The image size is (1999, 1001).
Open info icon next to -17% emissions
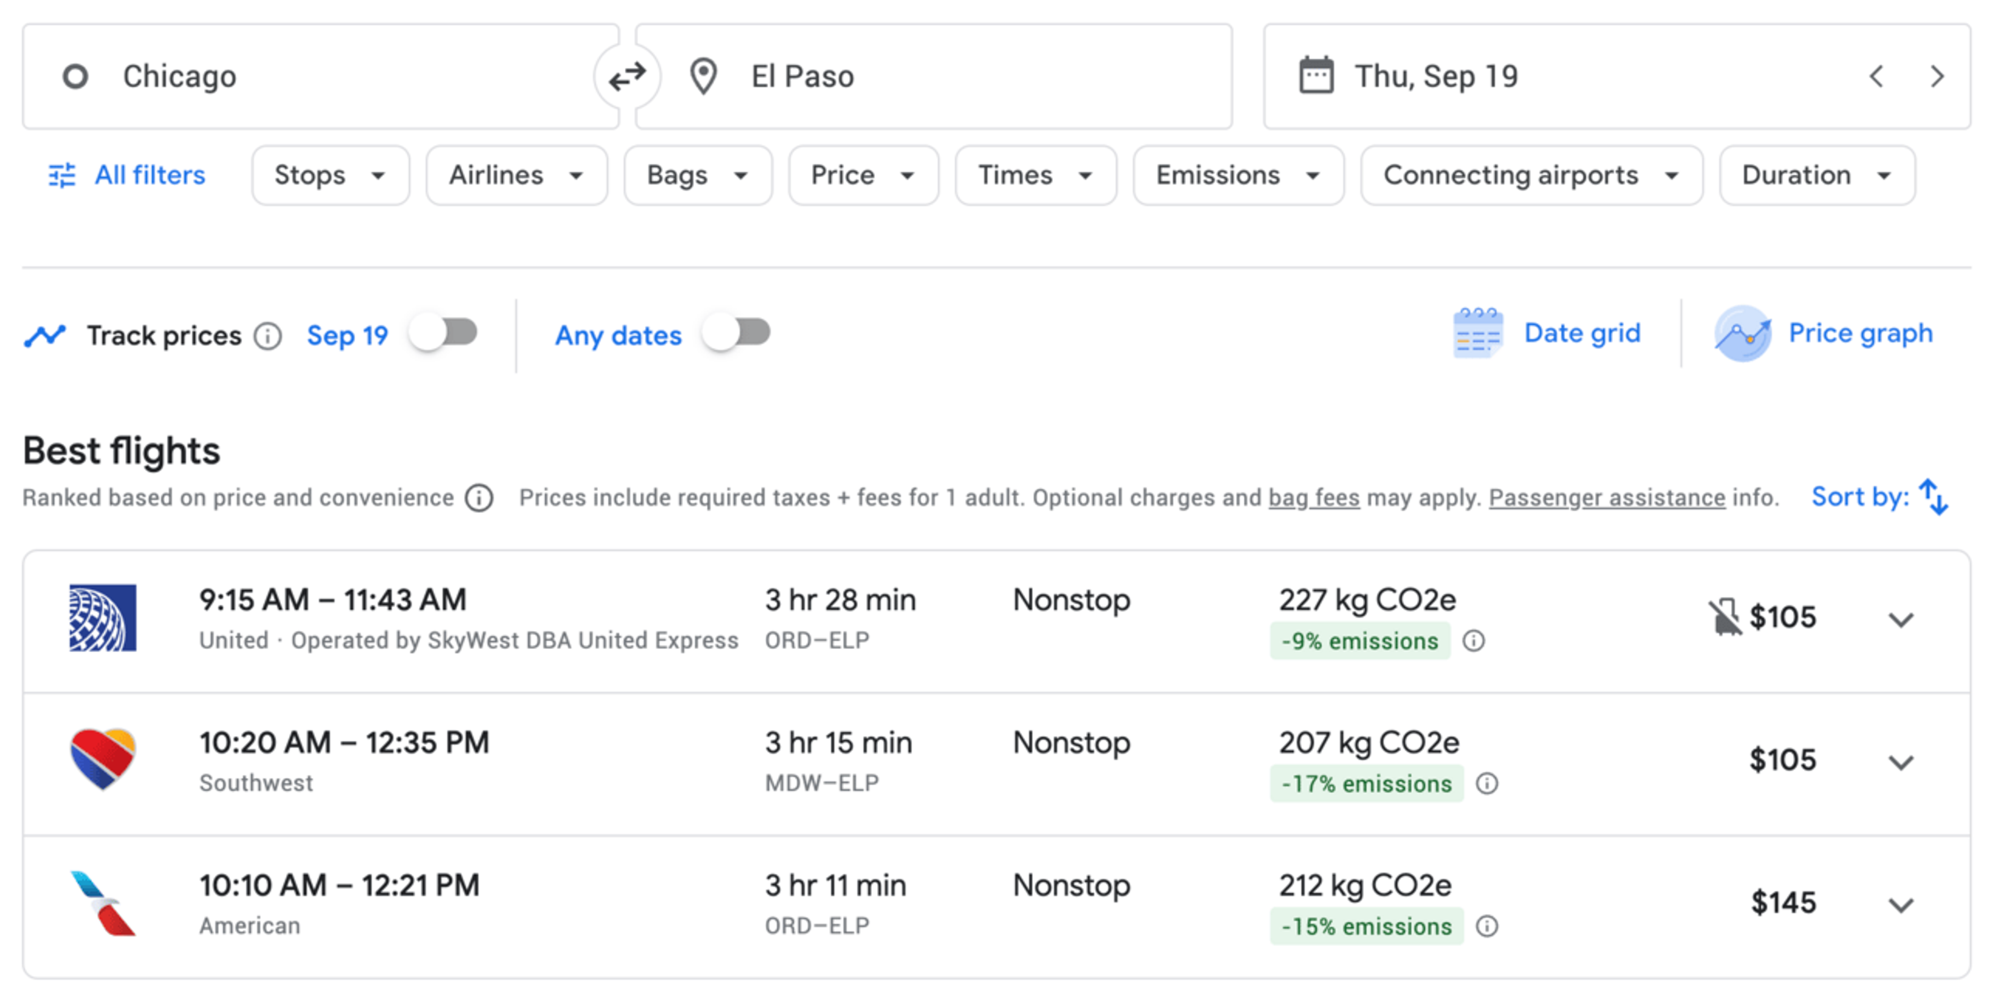(1487, 784)
